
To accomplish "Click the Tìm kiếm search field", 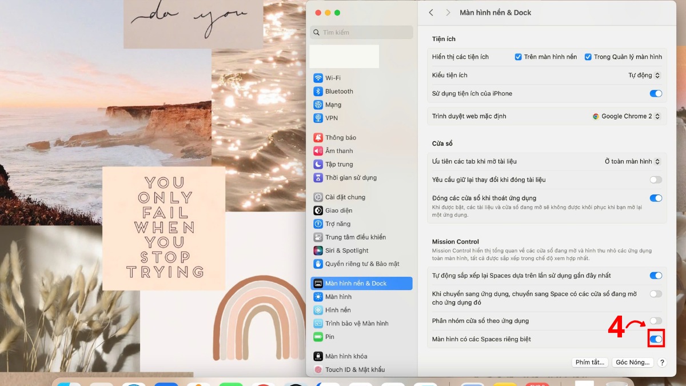I will point(361,32).
